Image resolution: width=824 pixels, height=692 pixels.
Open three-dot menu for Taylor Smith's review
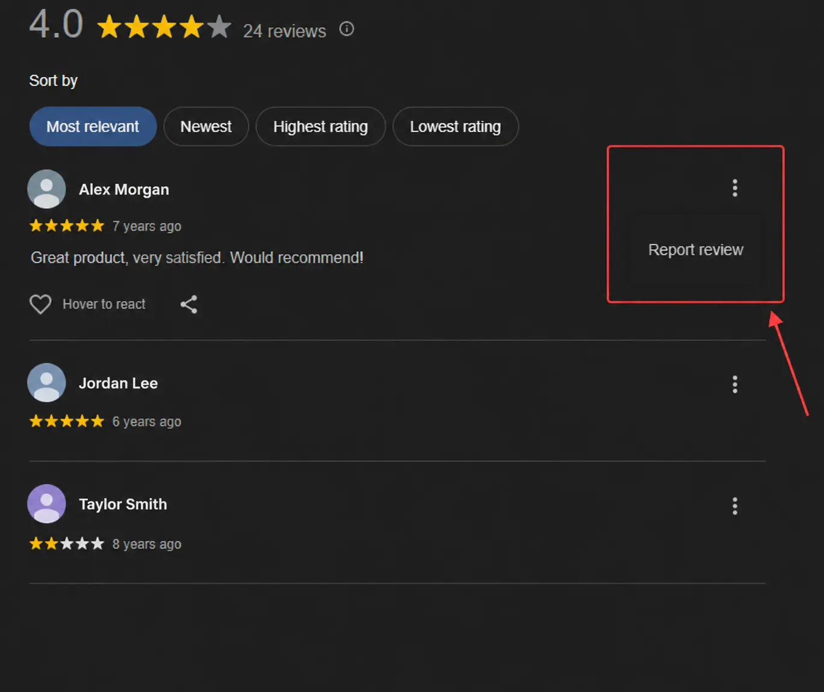coord(735,506)
